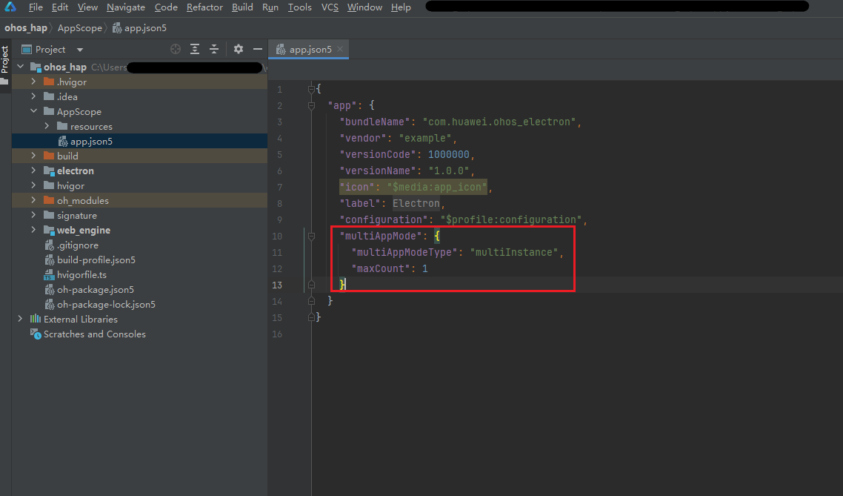Open the Project panel settings gear
Viewport: 843px width, 496px height.
point(239,50)
